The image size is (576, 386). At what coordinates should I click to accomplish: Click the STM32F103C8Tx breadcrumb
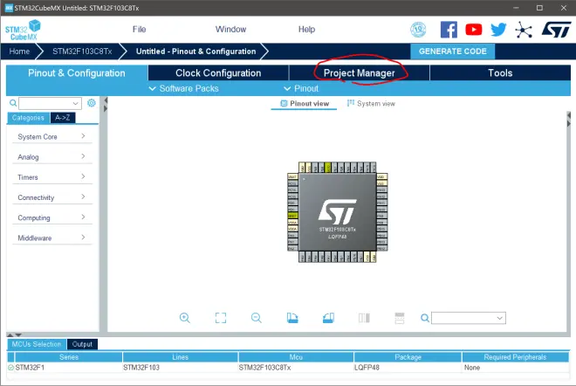pyautogui.click(x=82, y=52)
